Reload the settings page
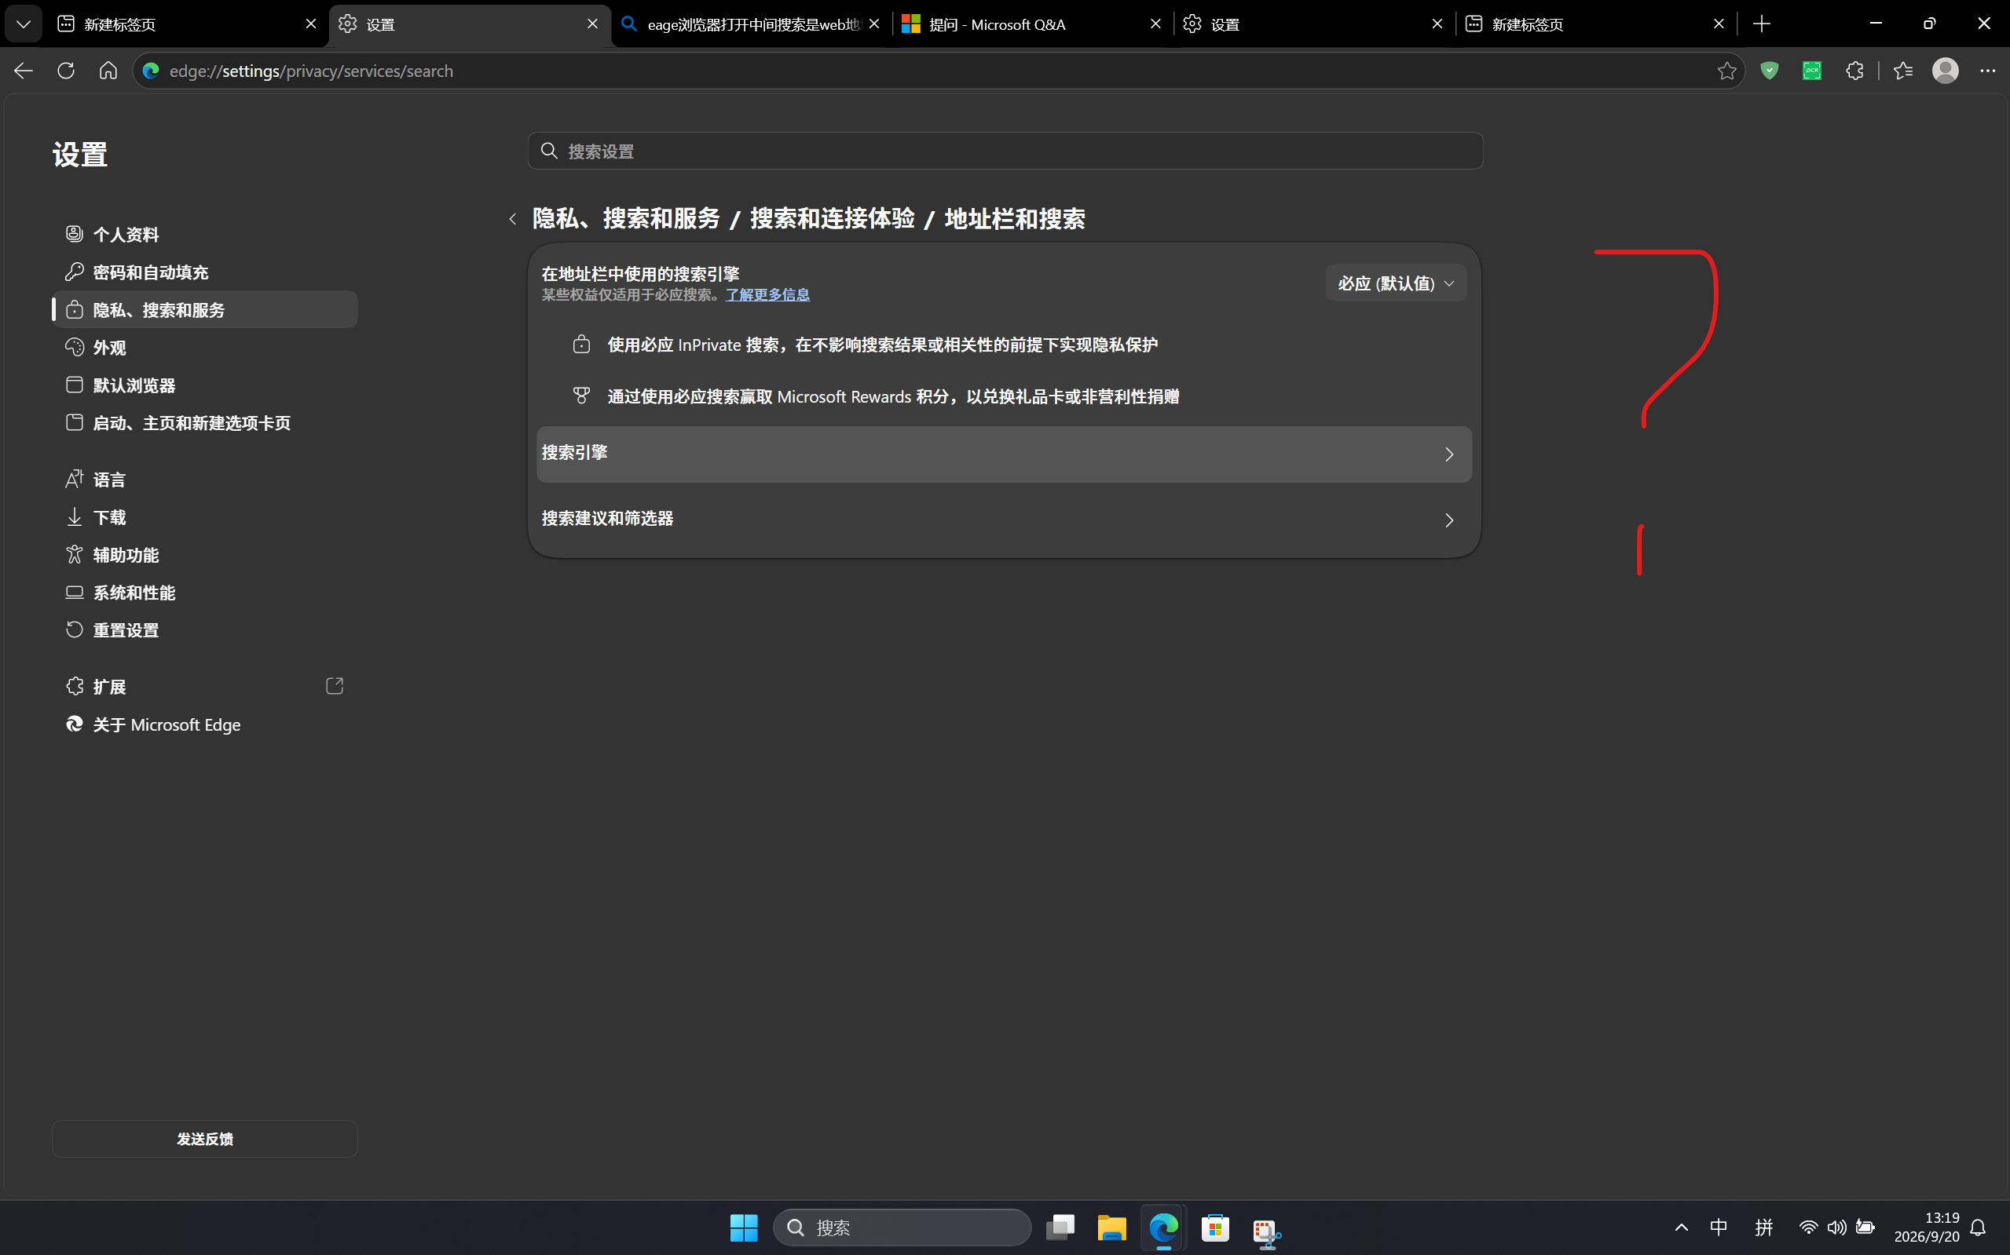 coord(66,71)
